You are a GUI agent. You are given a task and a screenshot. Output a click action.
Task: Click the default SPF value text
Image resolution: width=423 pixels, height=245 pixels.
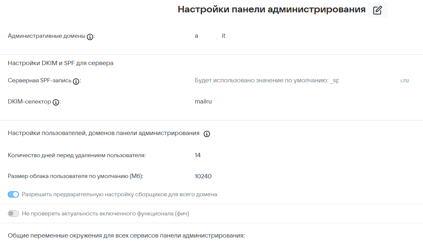click(302, 81)
